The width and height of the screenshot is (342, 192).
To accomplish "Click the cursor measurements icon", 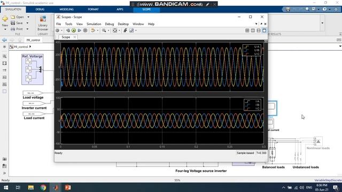I will (x=131, y=30).
